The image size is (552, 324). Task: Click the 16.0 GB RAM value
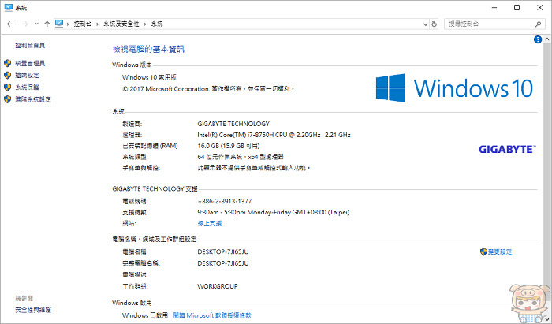229,146
